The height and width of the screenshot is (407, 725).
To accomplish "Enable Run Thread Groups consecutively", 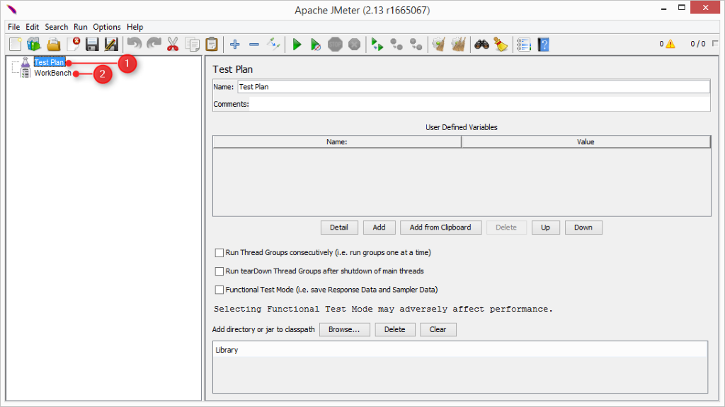I will (219, 252).
